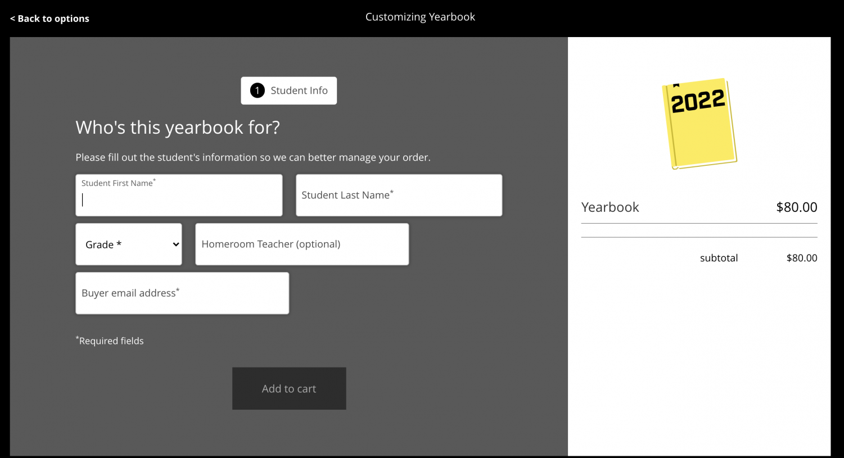This screenshot has height=458, width=844.
Task: Go back via 'Back to options' link
Action: point(49,19)
